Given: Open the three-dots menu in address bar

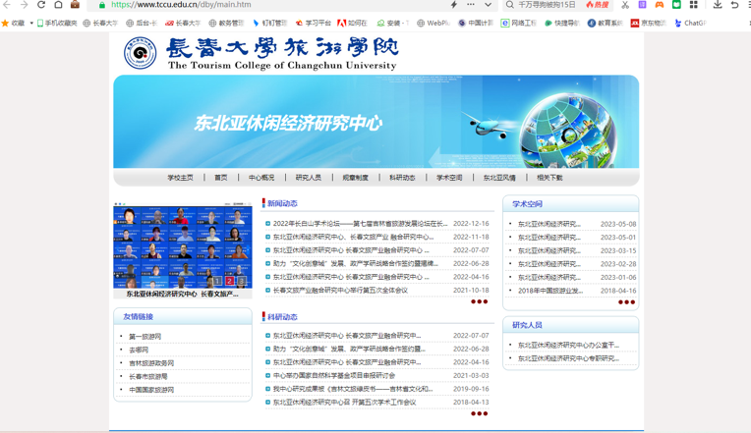Looking at the screenshot, I should click(x=471, y=5).
